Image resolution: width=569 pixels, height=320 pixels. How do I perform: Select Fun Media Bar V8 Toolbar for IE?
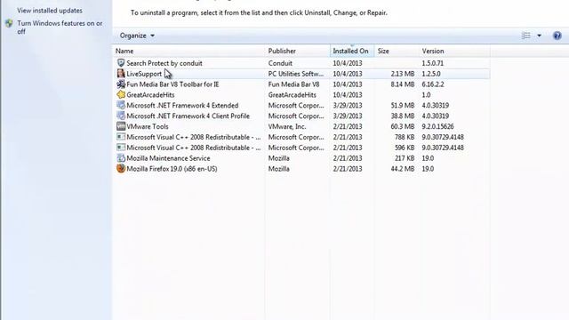(x=172, y=84)
